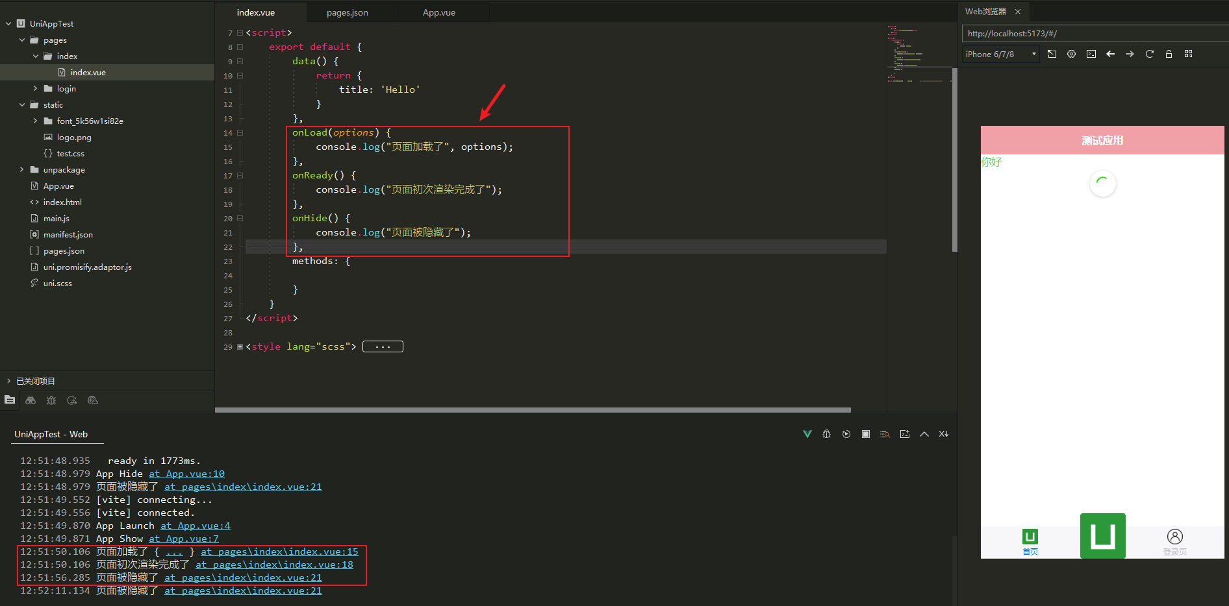Collapse the pages folder chevron
This screenshot has height=606, width=1229.
pyautogui.click(x=22, y=40)
